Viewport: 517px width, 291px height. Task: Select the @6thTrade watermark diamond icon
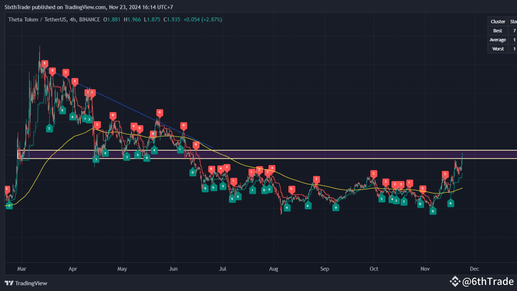pyautogui.click(x=456, y=282)
